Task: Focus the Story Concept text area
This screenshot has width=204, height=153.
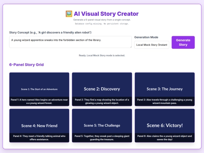Action: click(x=70, y=42)
